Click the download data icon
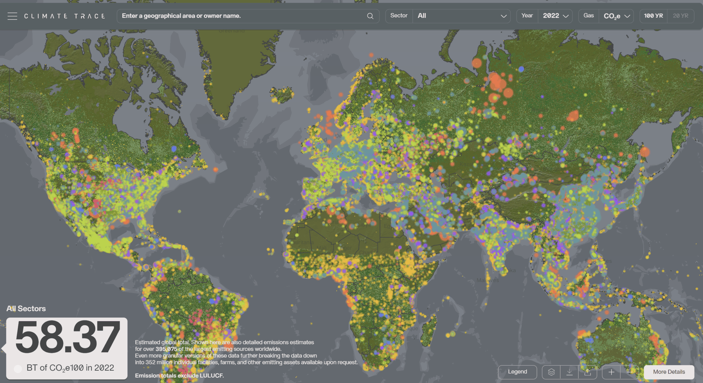This screenshot has height=383, width=703. [569, 372]
